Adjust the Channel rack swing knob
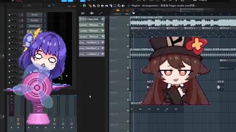 point(53,6)
